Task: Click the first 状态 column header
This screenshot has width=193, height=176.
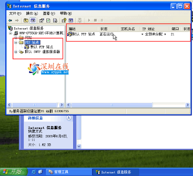Action: click(108, 29)
